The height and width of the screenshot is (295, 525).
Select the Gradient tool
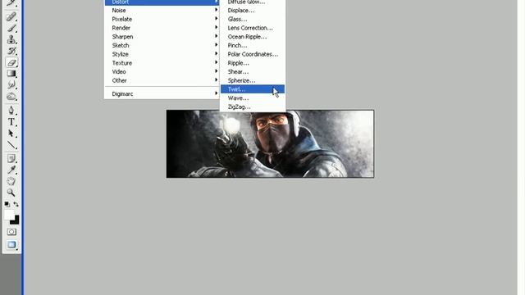pos(11,74)
